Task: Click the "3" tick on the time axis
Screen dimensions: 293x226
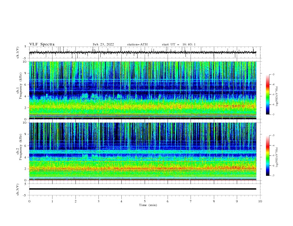Action: [98, 201]
